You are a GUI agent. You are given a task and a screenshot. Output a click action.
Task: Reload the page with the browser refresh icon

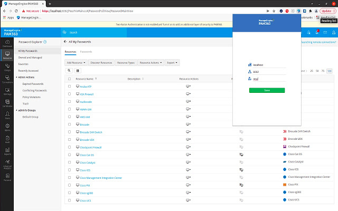(16, 11)
